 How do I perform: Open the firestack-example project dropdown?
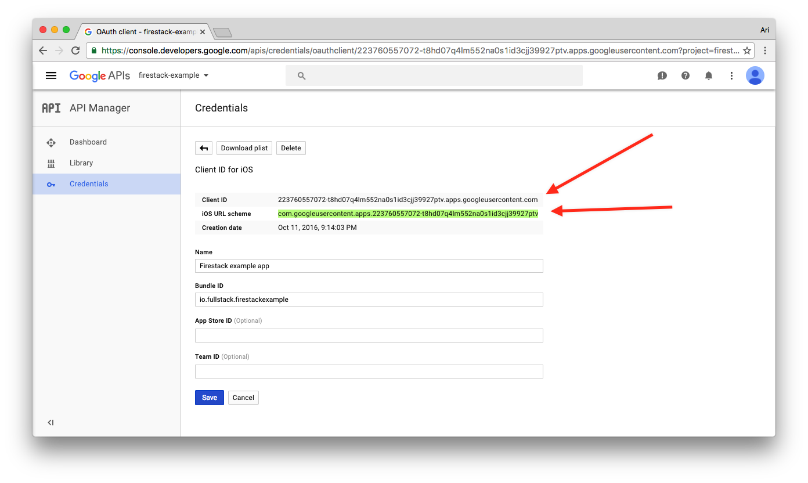coord(173,75)
